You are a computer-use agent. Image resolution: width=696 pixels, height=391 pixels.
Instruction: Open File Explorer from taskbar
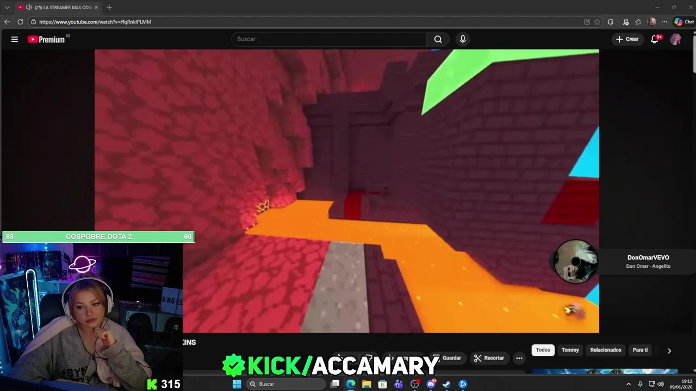click(x=366, y=384)
